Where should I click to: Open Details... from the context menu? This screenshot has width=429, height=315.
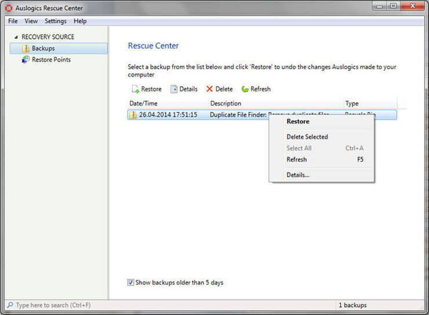pos(298,175)
